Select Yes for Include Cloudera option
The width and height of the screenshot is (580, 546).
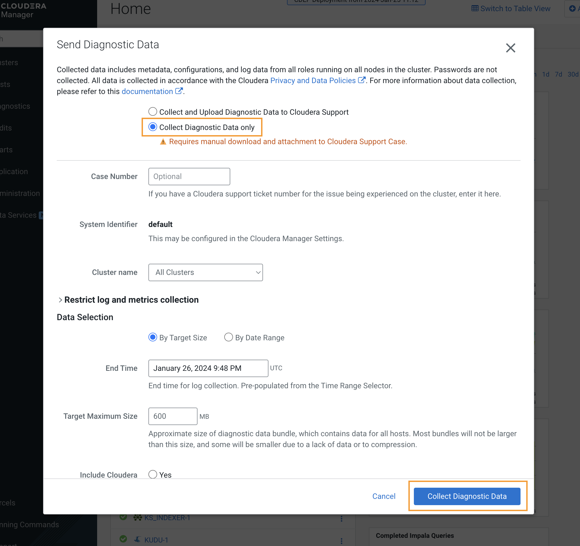pyautogui.click(x=153, y=474)
